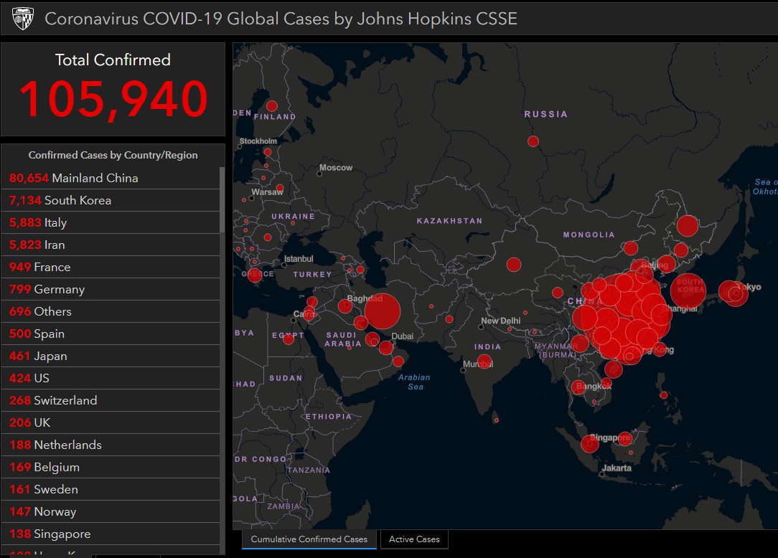Click the red circle in western China (Xinjiang)
The width and height of the screenshot is (778, 558).
[x=514, y=265]
